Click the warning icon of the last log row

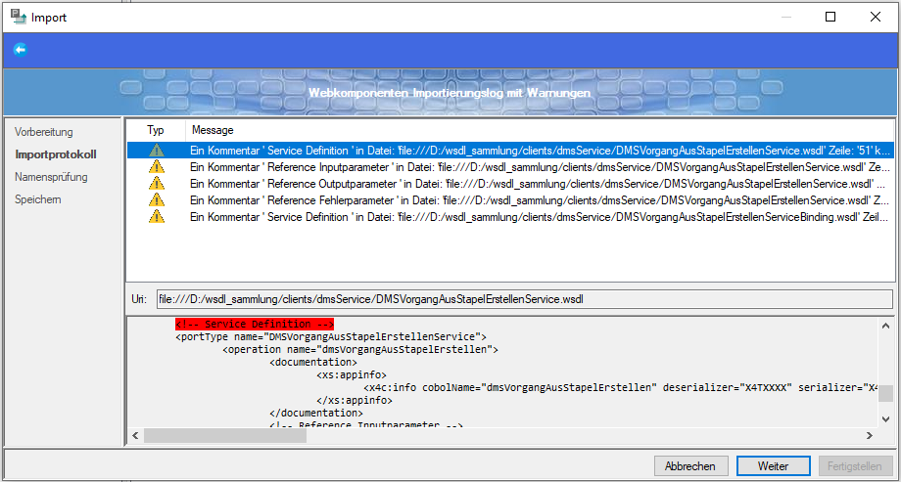[156, 216]
